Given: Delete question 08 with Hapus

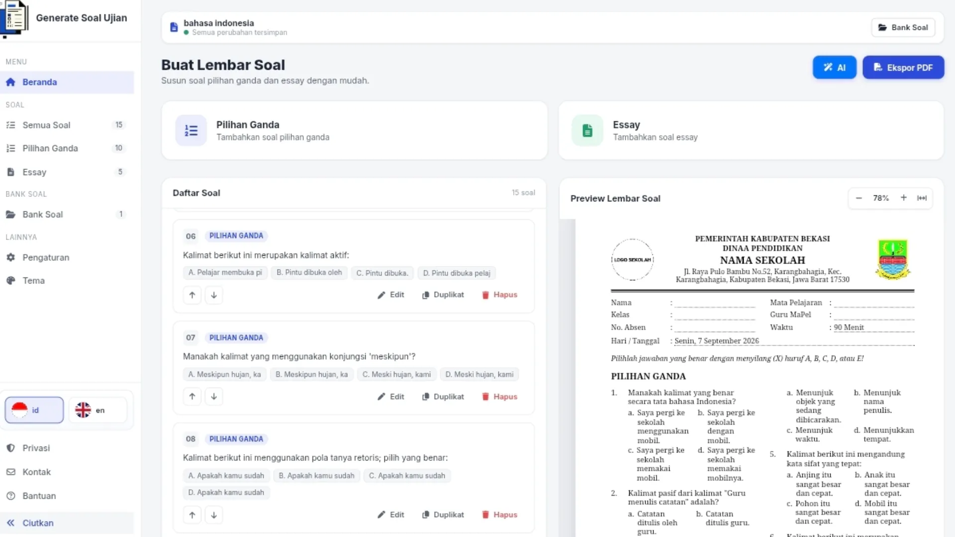Looking at the screenshot, I should (x=500, y=515).
